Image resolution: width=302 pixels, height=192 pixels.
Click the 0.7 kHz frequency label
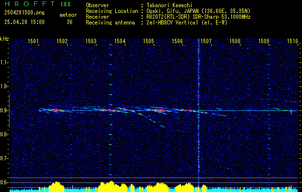[4, 158]
